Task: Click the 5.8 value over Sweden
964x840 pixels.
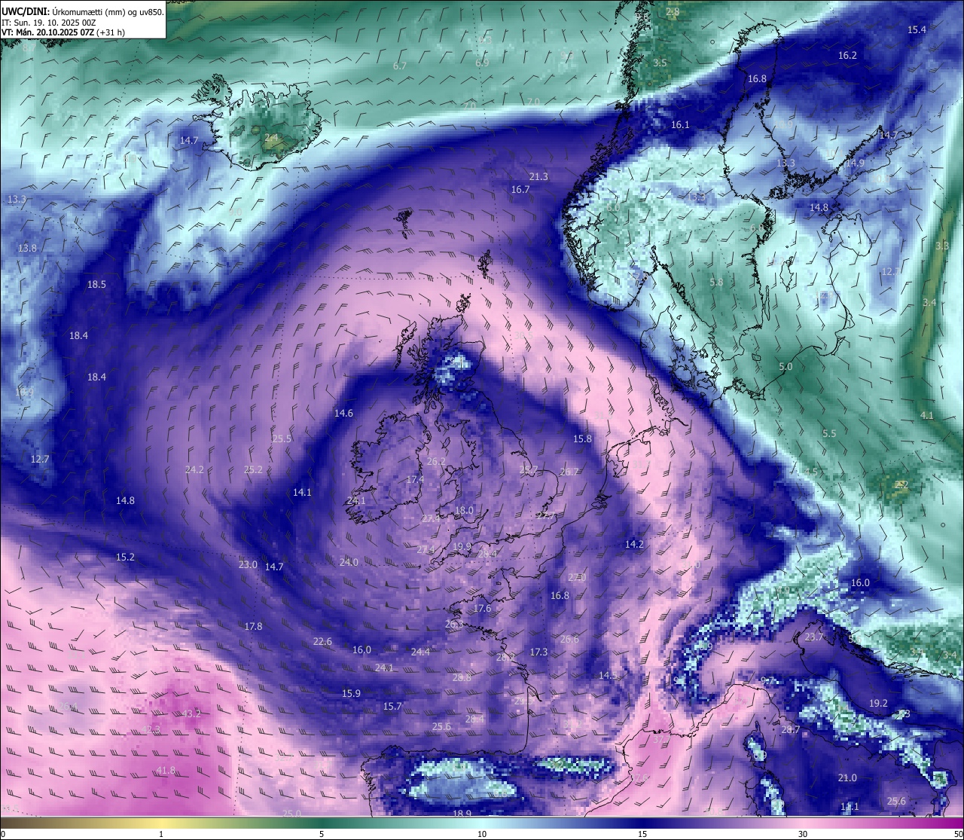Action: [716, 282]
